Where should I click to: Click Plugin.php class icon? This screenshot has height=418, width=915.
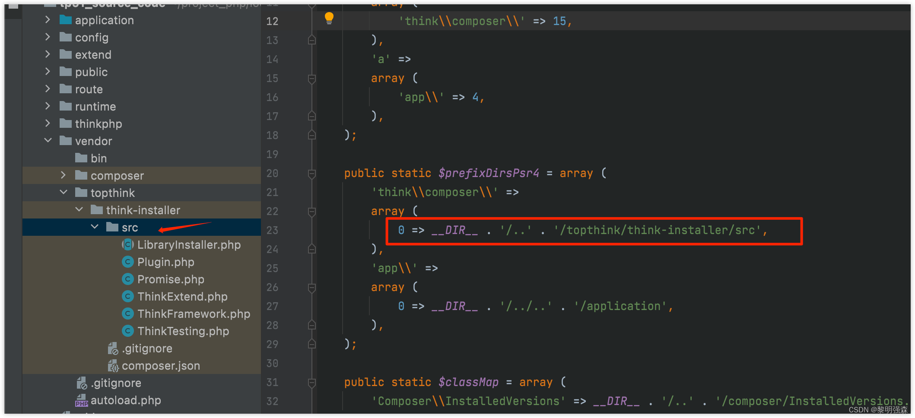[x=128, y=262]
